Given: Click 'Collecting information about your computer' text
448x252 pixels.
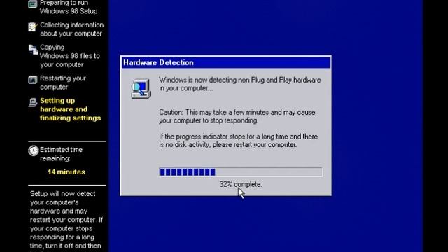Looking at the screenshot, I should point(71,29).
